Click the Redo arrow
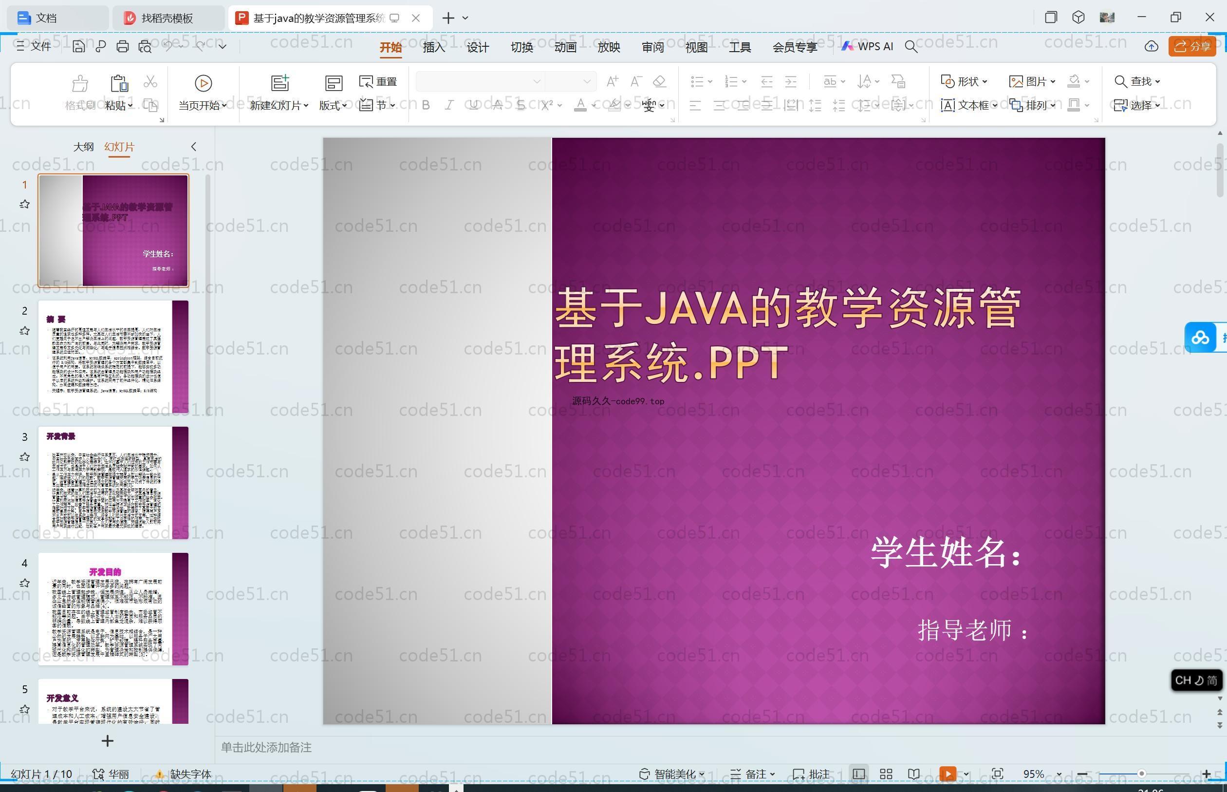This screenshot has width=1227, height=792. pos(200,46)
